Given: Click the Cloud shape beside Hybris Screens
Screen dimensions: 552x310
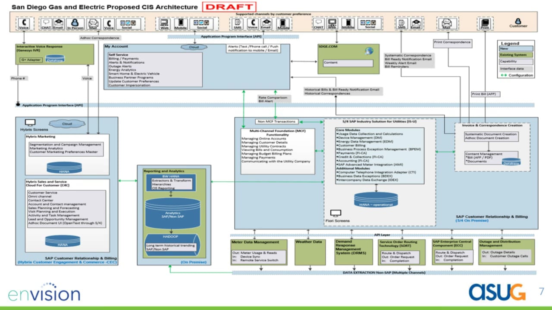Looking at the screenshot, I should (67, 124).
